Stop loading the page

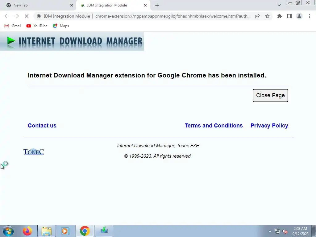tap(27, 16)
